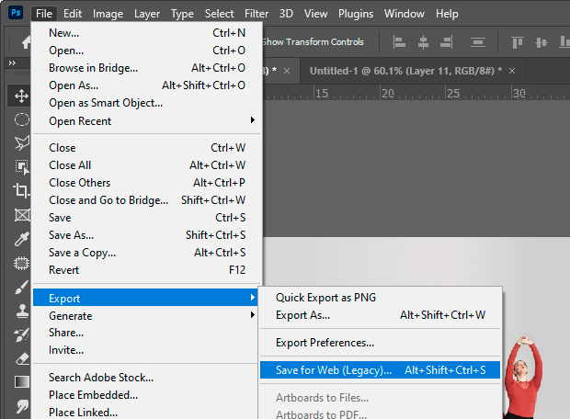
Task: Select the Polygonal Lasso tool
Action: pyautogui.click(x=20, y=142)
